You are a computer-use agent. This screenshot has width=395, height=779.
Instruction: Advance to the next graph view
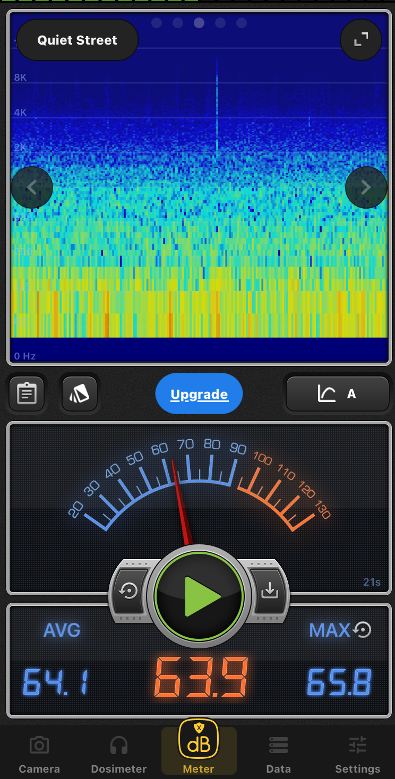[x=366, y=187]
